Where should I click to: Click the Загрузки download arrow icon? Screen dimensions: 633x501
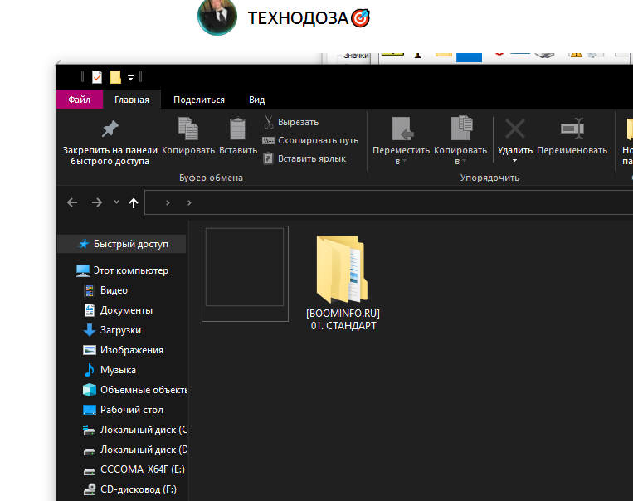click(x=90, y=330)
